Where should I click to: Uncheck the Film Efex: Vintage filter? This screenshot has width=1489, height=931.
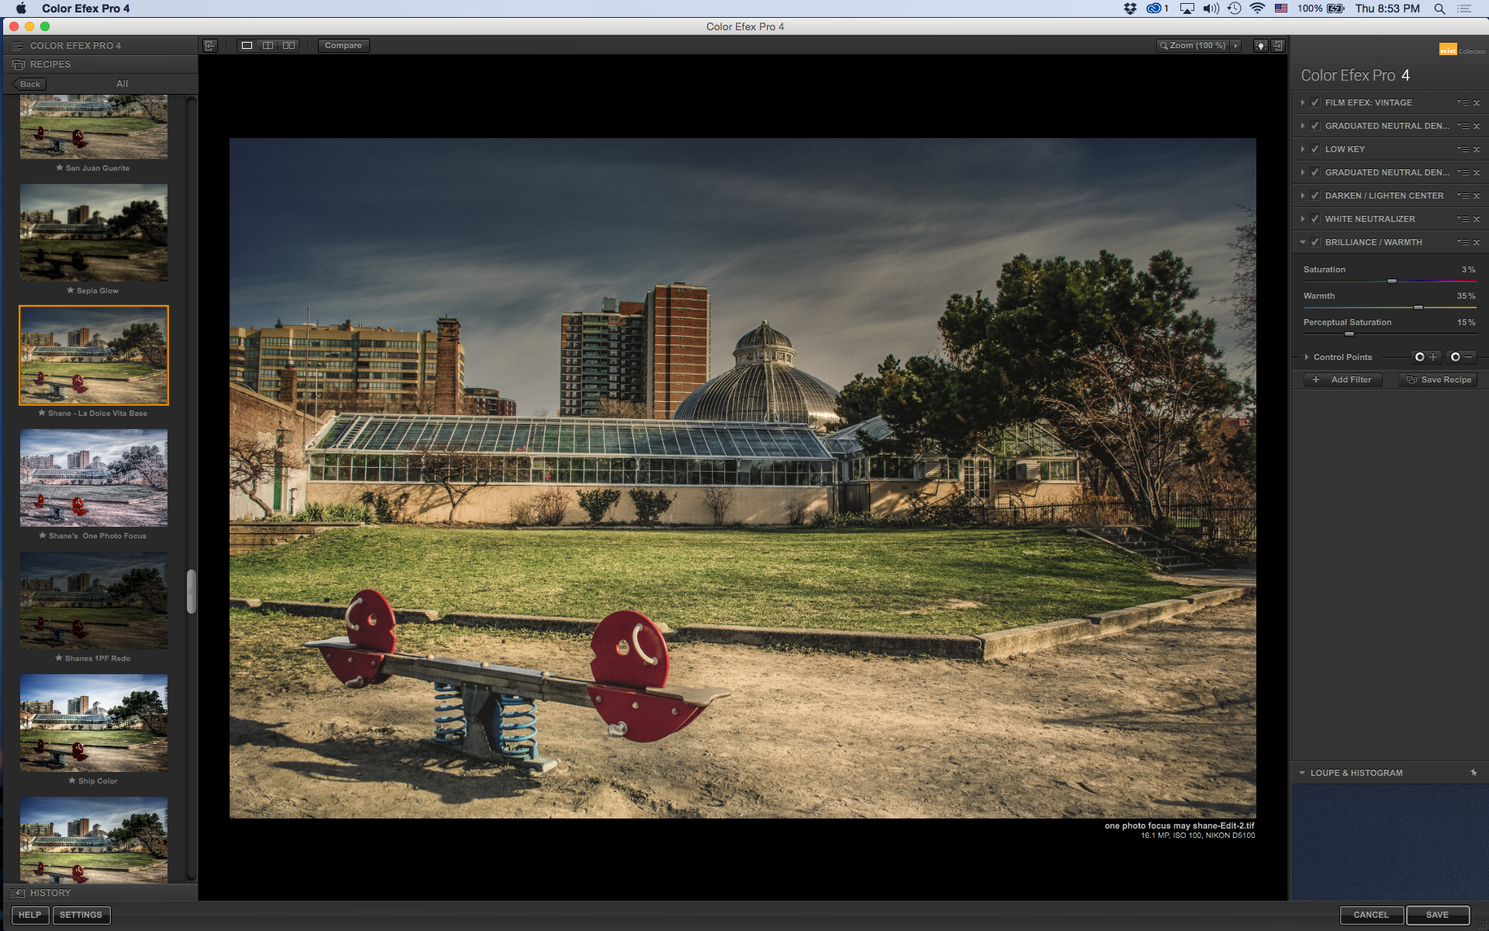click(1315, 102)
